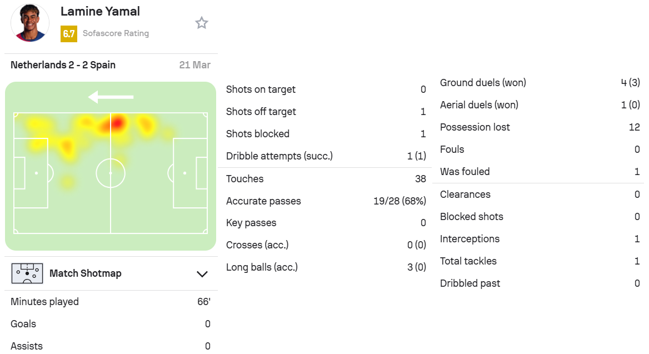This screenshot has width=649, height=354.
Task: Open the Netherlands 2 - 2 Spain match
Action: (63, 65)
